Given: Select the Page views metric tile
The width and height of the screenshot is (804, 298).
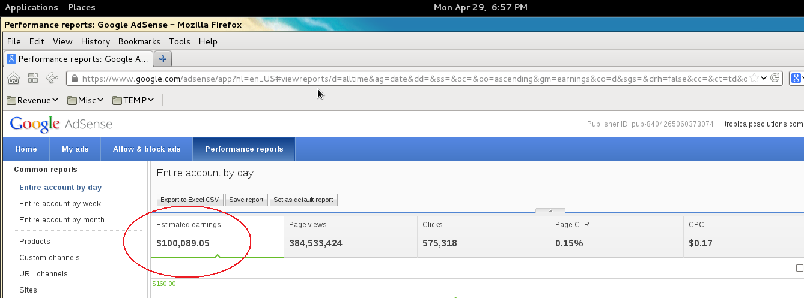Looking at the screenshot, I should click(x=350, y=237).
